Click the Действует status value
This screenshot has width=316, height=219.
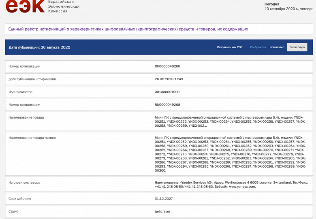[162, 211]
